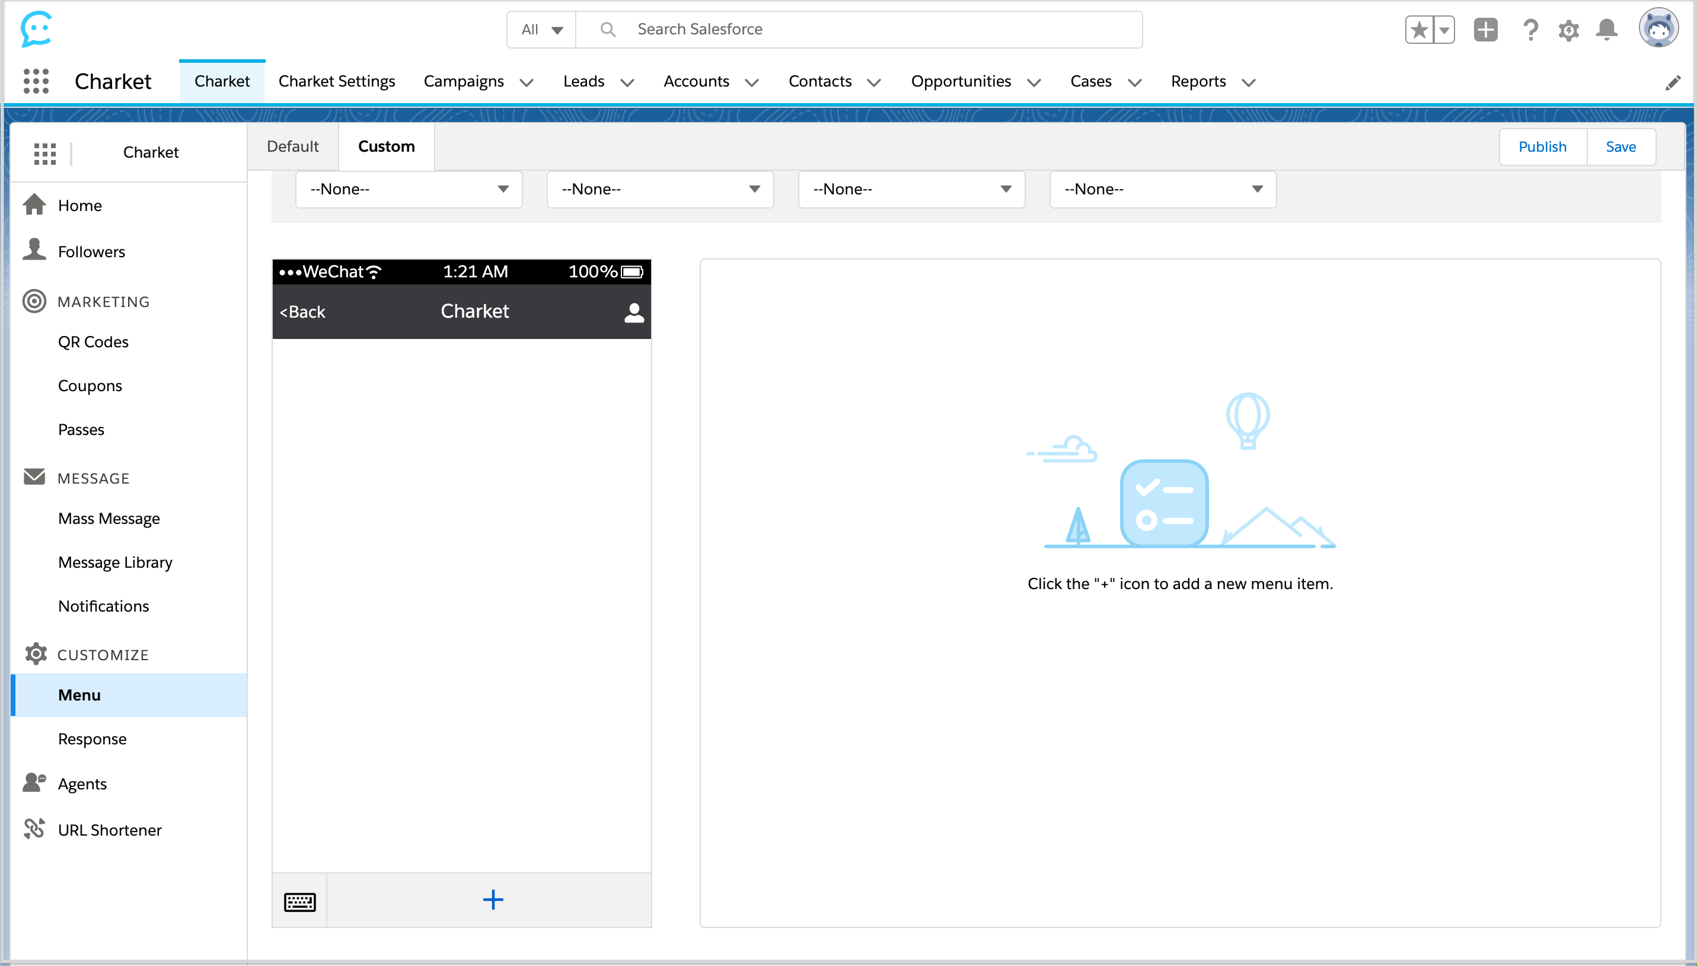The height and width of the screenshot is (966, 1697).
Task: Click Back in the phone preview
Action: tap(302, 312)
